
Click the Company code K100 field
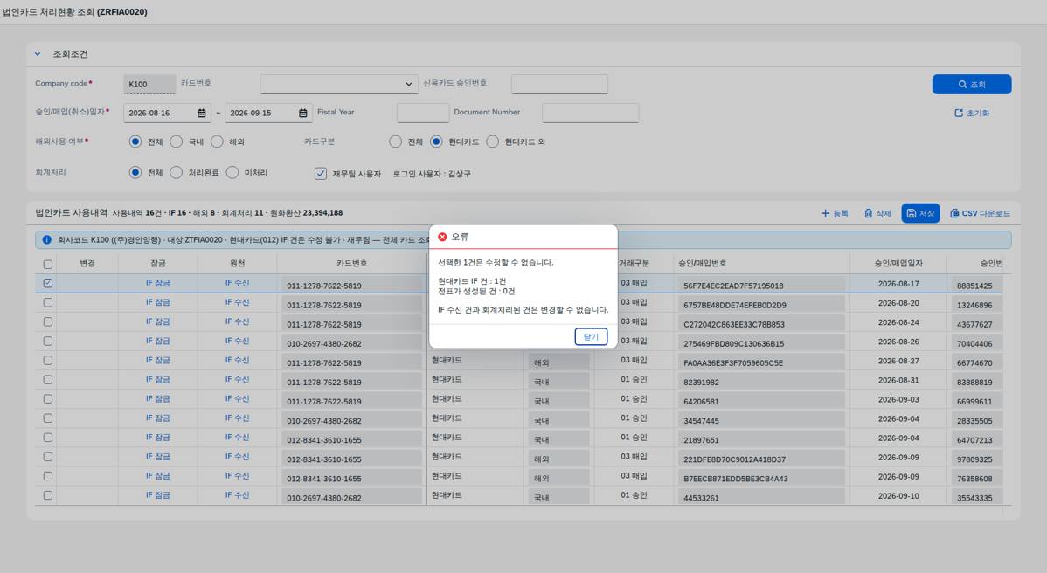click(x=149, y=84)
